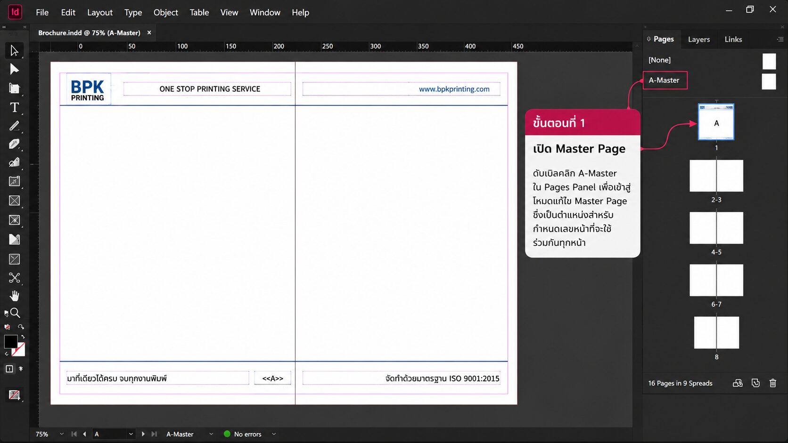Select the Page tool
788x443 pixels.
[x=14, y=88]
